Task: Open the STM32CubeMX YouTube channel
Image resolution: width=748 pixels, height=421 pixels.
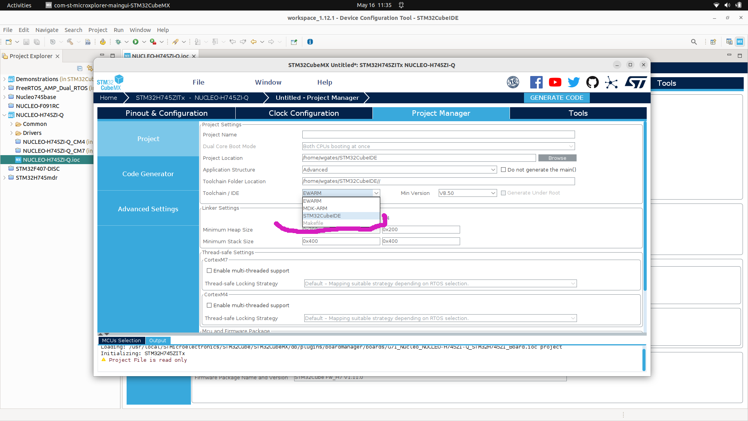Action: tap(555, 82)
